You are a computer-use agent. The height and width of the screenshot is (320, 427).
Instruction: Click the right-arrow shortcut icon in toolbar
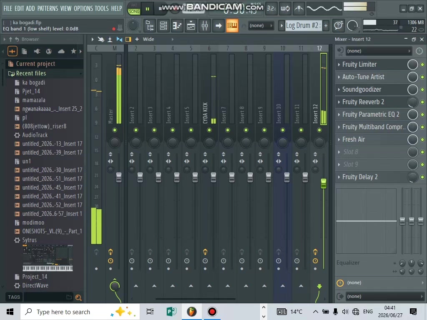219,25
